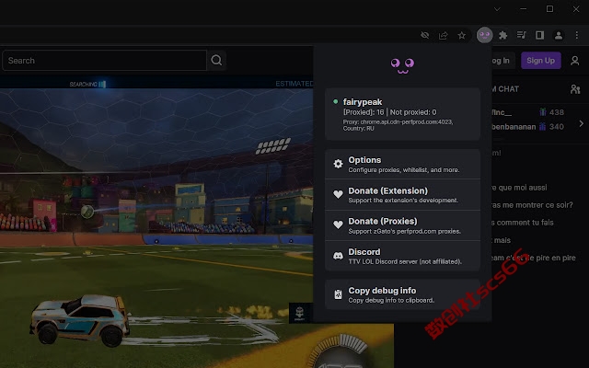The width and height of the screenshot is (589, 368).
Task: Click the Options gear icon
Action: click(338, 164)
